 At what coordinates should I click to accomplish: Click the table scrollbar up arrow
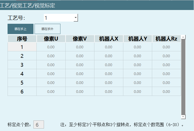click(x=183, y=37)
